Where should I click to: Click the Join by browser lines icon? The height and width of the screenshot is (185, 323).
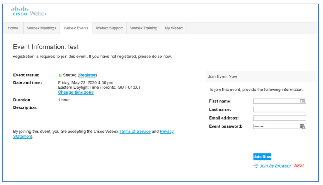coord(256,166)
